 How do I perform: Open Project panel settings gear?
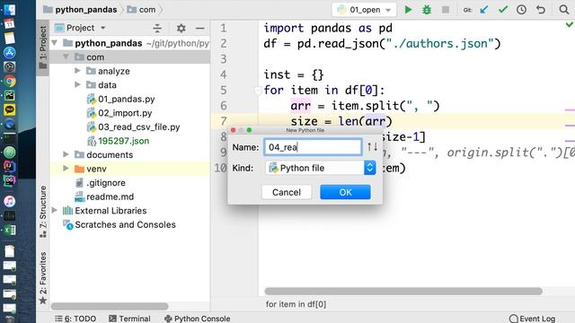181,28
